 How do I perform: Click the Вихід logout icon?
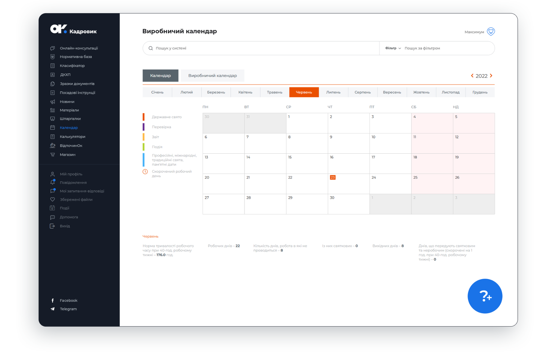point(53,226)
